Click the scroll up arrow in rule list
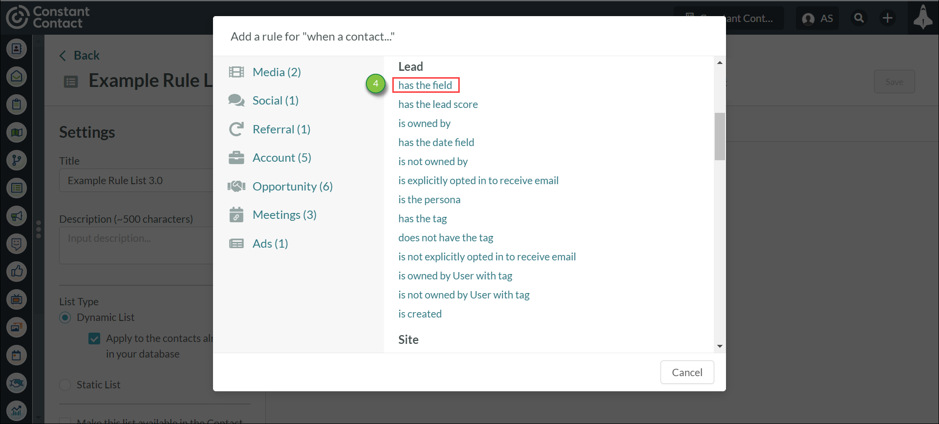 pyautogui.click(x=720, y=63)
